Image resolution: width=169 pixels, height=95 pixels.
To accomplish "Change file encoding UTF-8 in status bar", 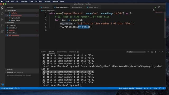I will 146,88.
